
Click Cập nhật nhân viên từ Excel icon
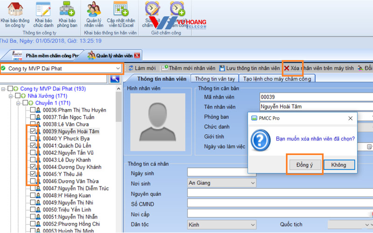click(121, 15)
